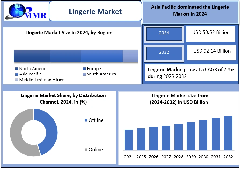
Task: Click the Asia Pacific dominated headline banner
Action: (190, 11)
